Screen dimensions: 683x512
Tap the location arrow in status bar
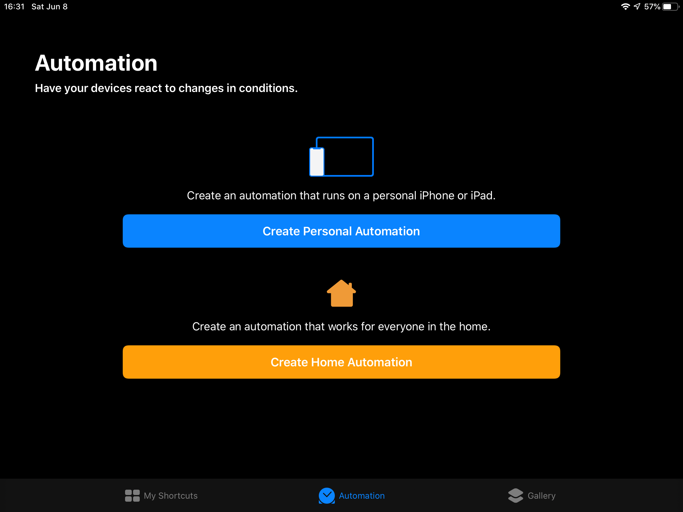(x=637, y=6)
